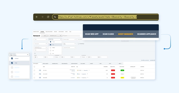Image resolution: width=179 pixels, height=93 pixels.
Task: Open the 'Any of the tags below' dropdown
Action: pos(41,48)
